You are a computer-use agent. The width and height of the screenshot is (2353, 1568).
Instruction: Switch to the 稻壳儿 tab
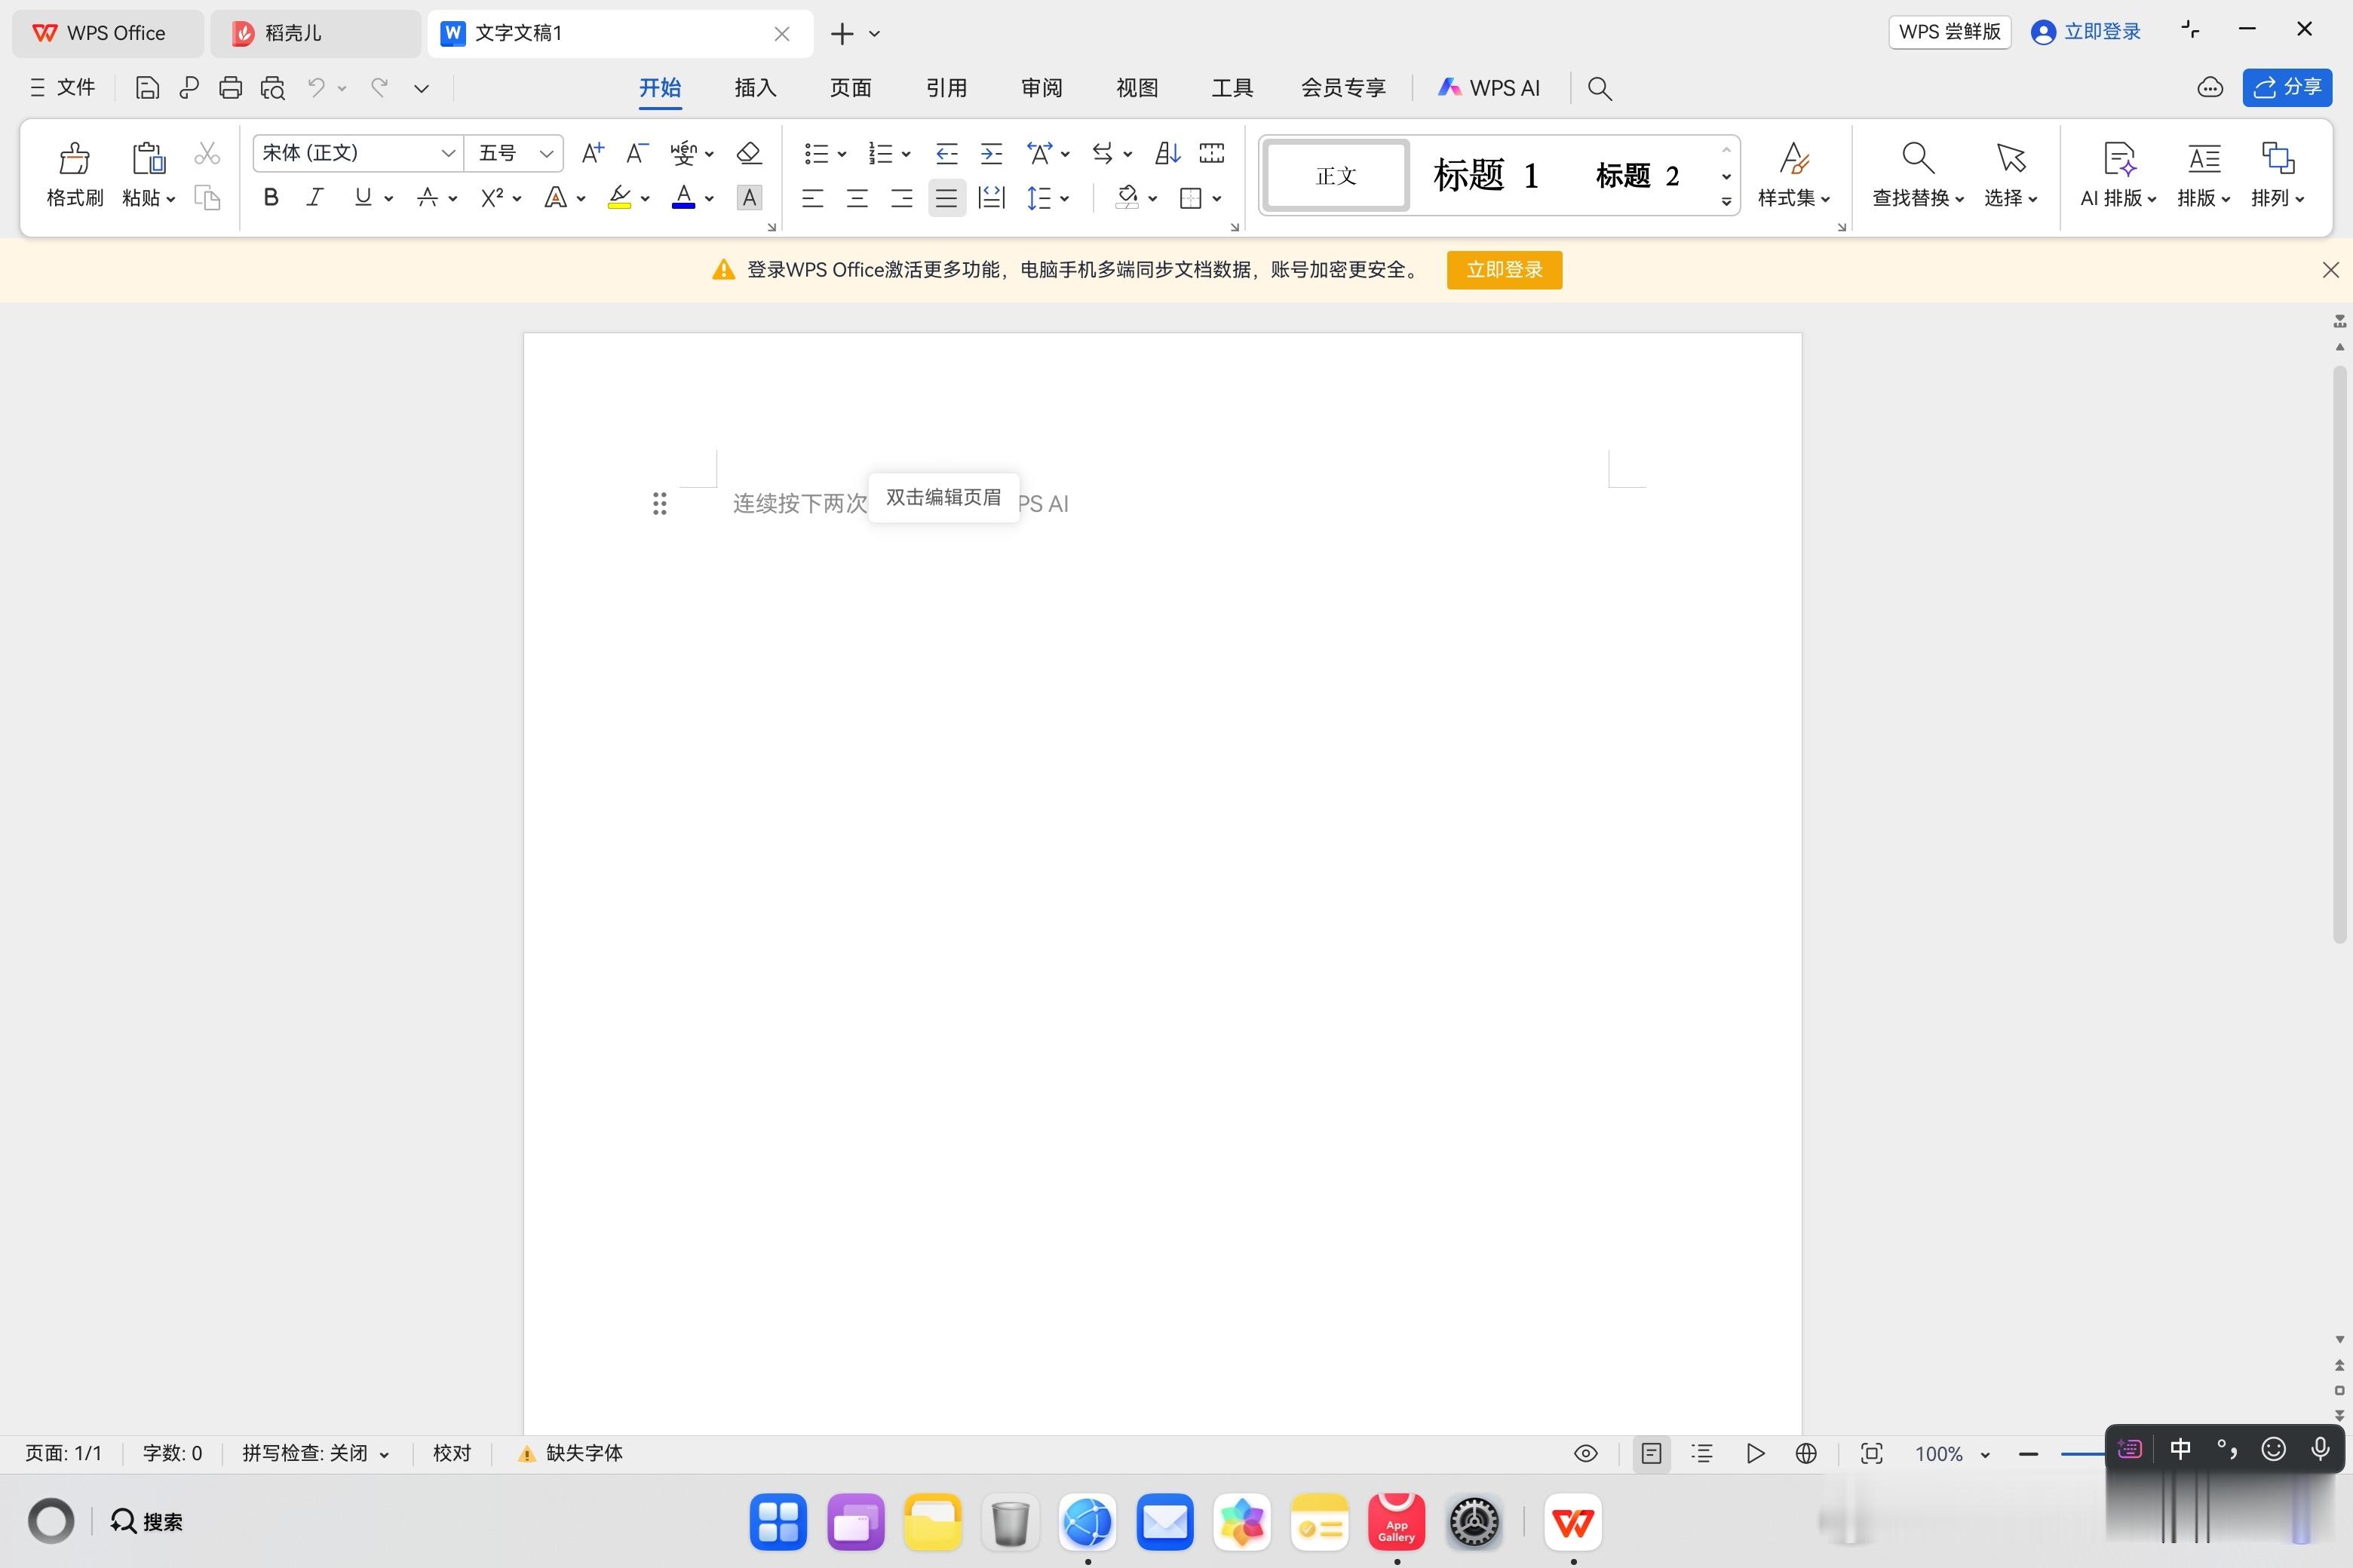point(315,33)
